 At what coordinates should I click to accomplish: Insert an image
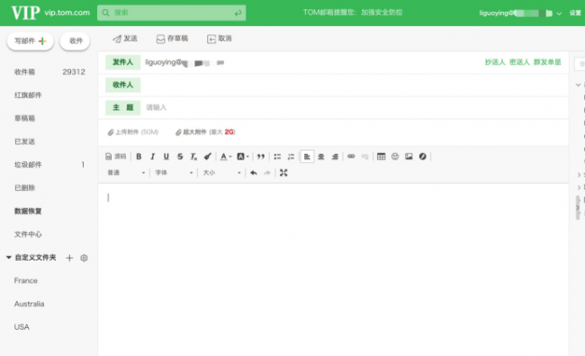409,156
